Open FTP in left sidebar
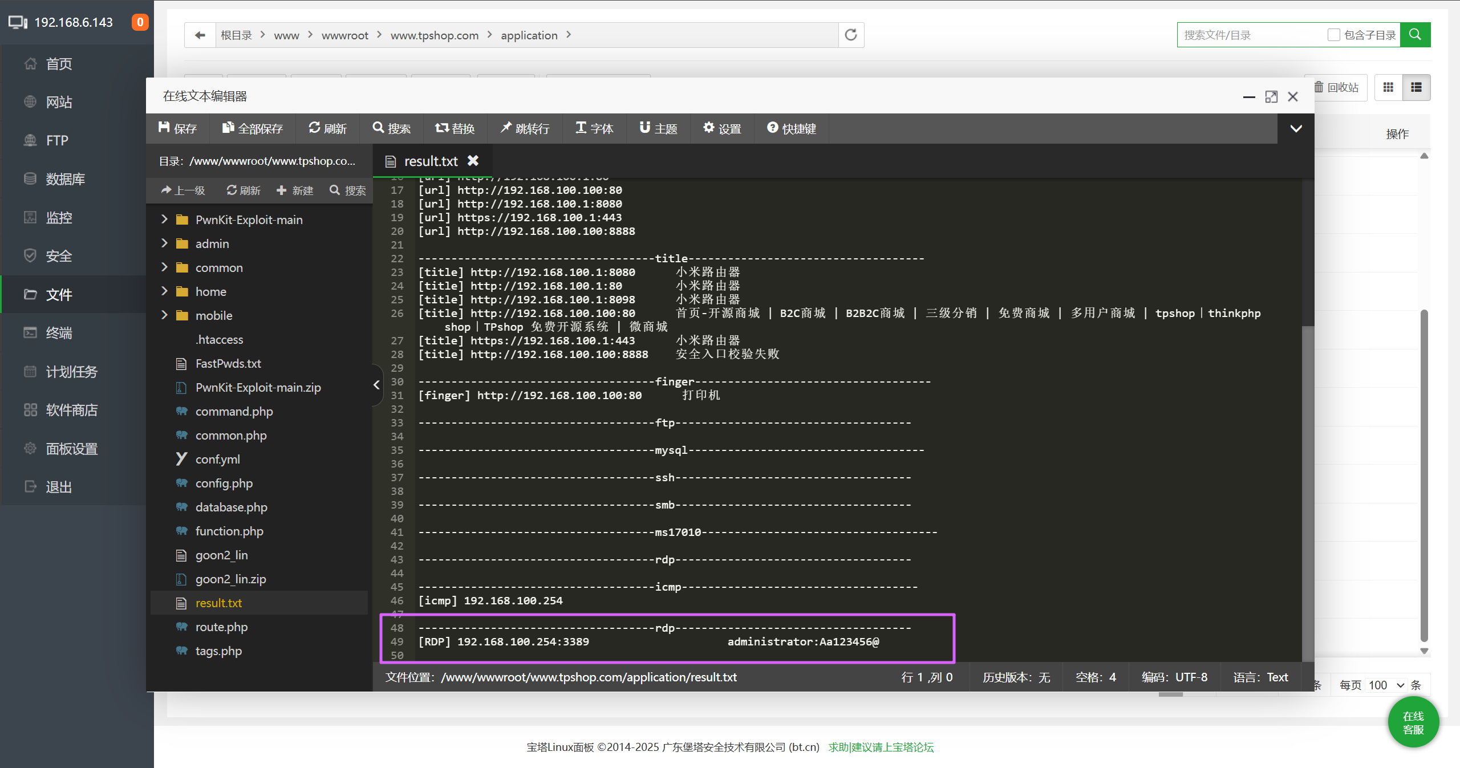The height and width of the screenshot is (768, 1460). point(57,140)
